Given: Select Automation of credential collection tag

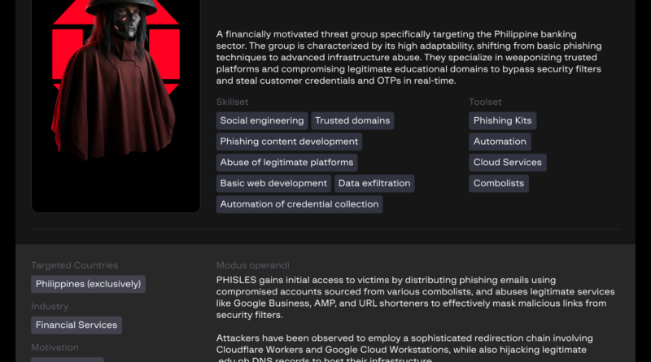Looking at the screenshot, I should click(x=299, y=205).
